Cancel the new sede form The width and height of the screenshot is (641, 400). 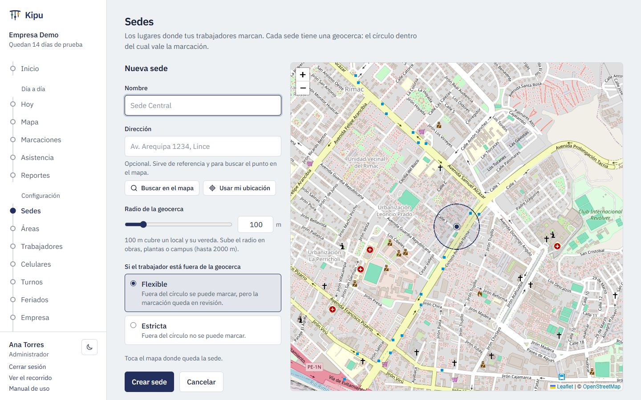click(x=201, y=382)
